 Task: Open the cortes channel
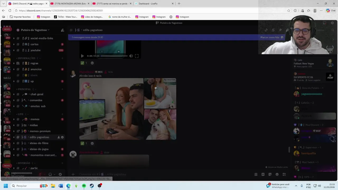click(40, 44)
